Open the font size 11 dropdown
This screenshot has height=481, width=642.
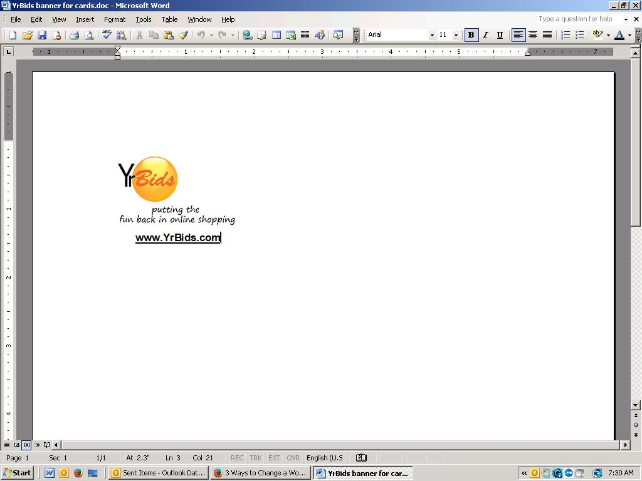tap(456, 35)
